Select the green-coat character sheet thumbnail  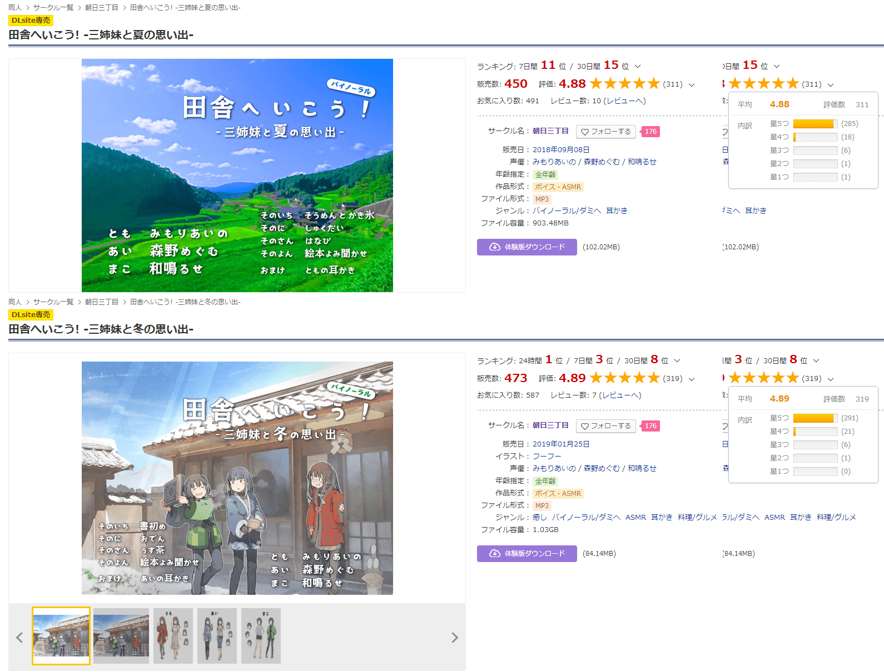coord(261,636)
